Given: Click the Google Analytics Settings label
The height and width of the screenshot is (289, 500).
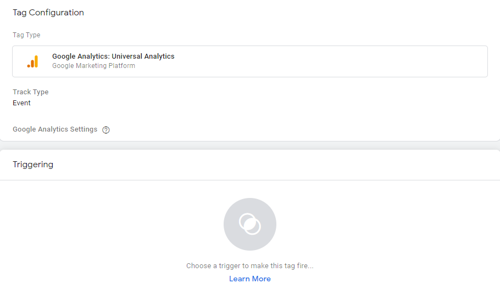Looking at the screenshot, I should (55, 129).
